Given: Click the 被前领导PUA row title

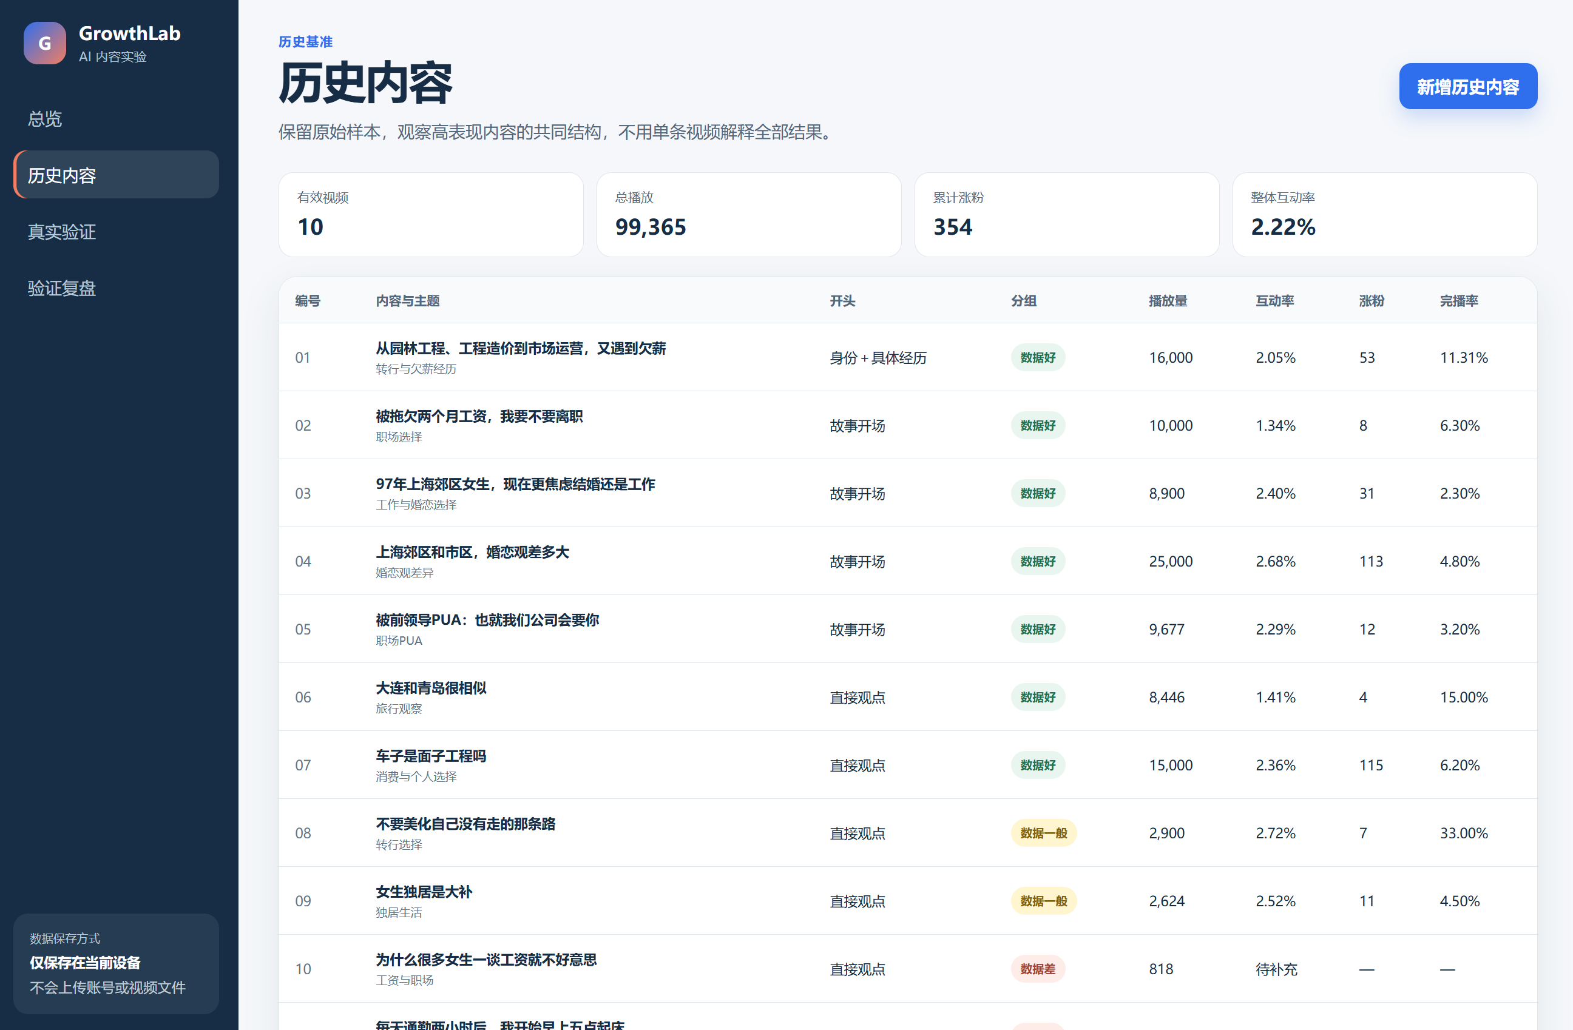Looking at the screenshot, I should point(488,621).
